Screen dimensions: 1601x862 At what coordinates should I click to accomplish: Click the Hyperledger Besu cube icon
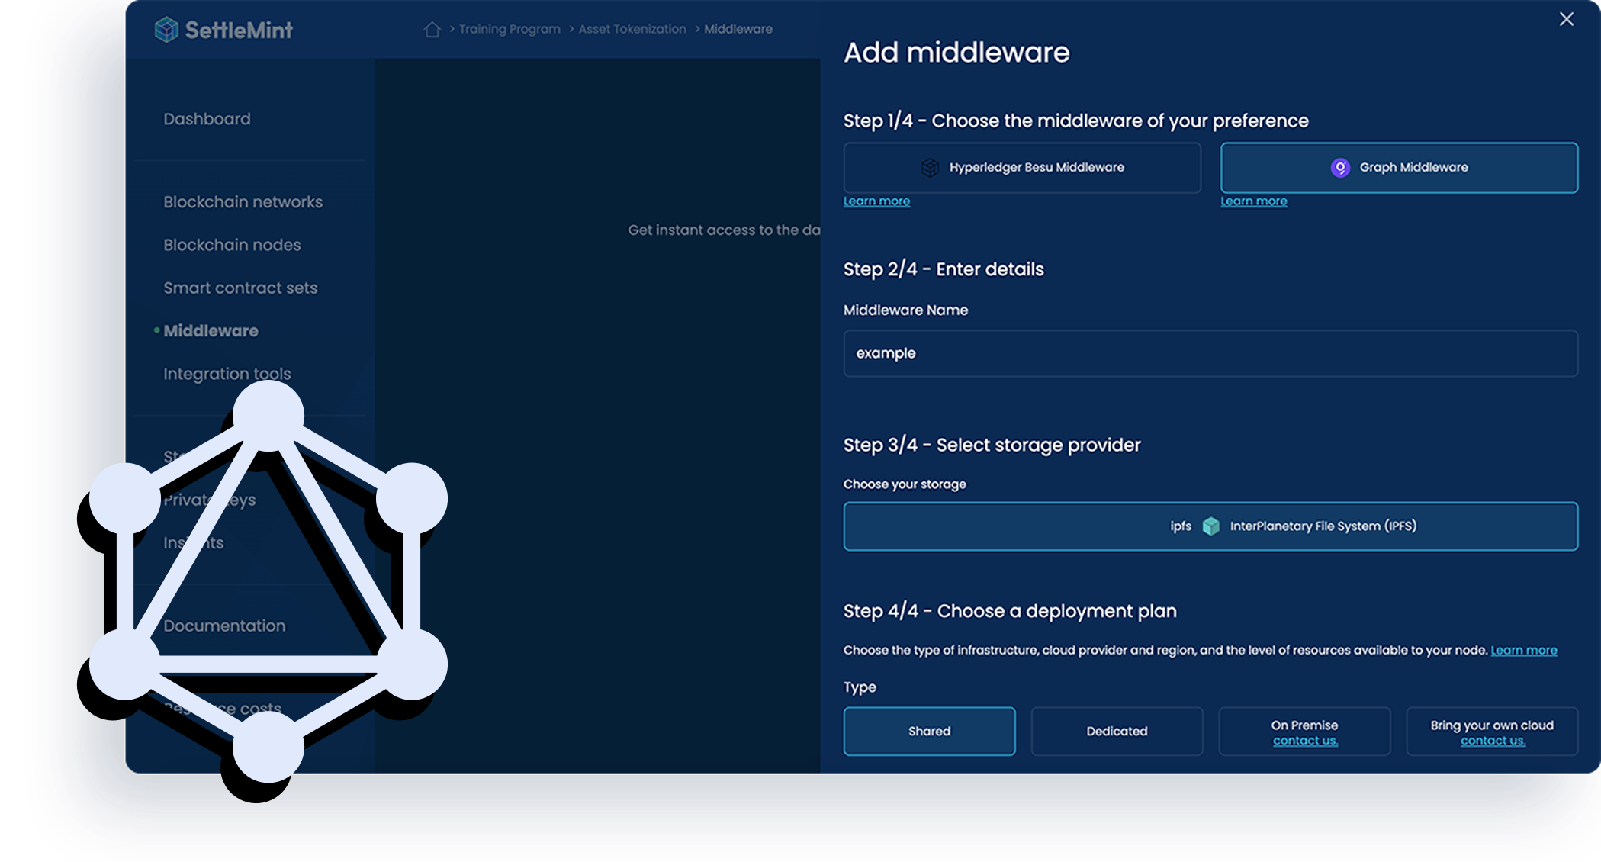click(x=930, y=167)
